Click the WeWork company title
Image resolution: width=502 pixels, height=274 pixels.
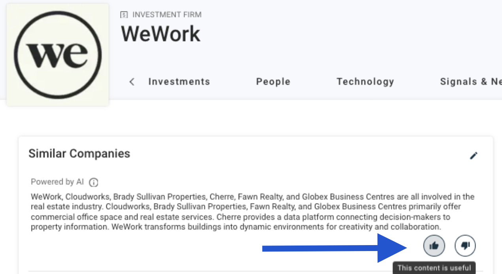click(x=160, y=34)
